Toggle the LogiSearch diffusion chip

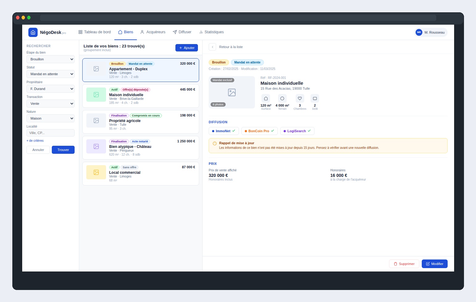point(297,131)
